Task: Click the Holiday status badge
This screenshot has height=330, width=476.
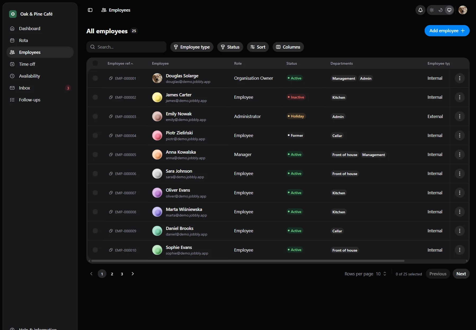Action: coord(296,116)
